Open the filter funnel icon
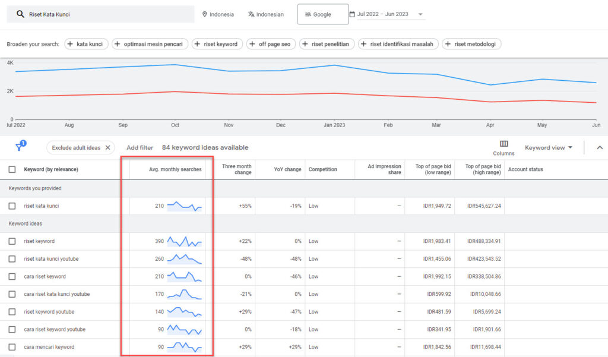 [20, 146]
